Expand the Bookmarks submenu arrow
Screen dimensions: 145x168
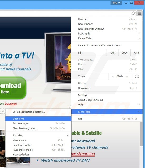(139, 33)
